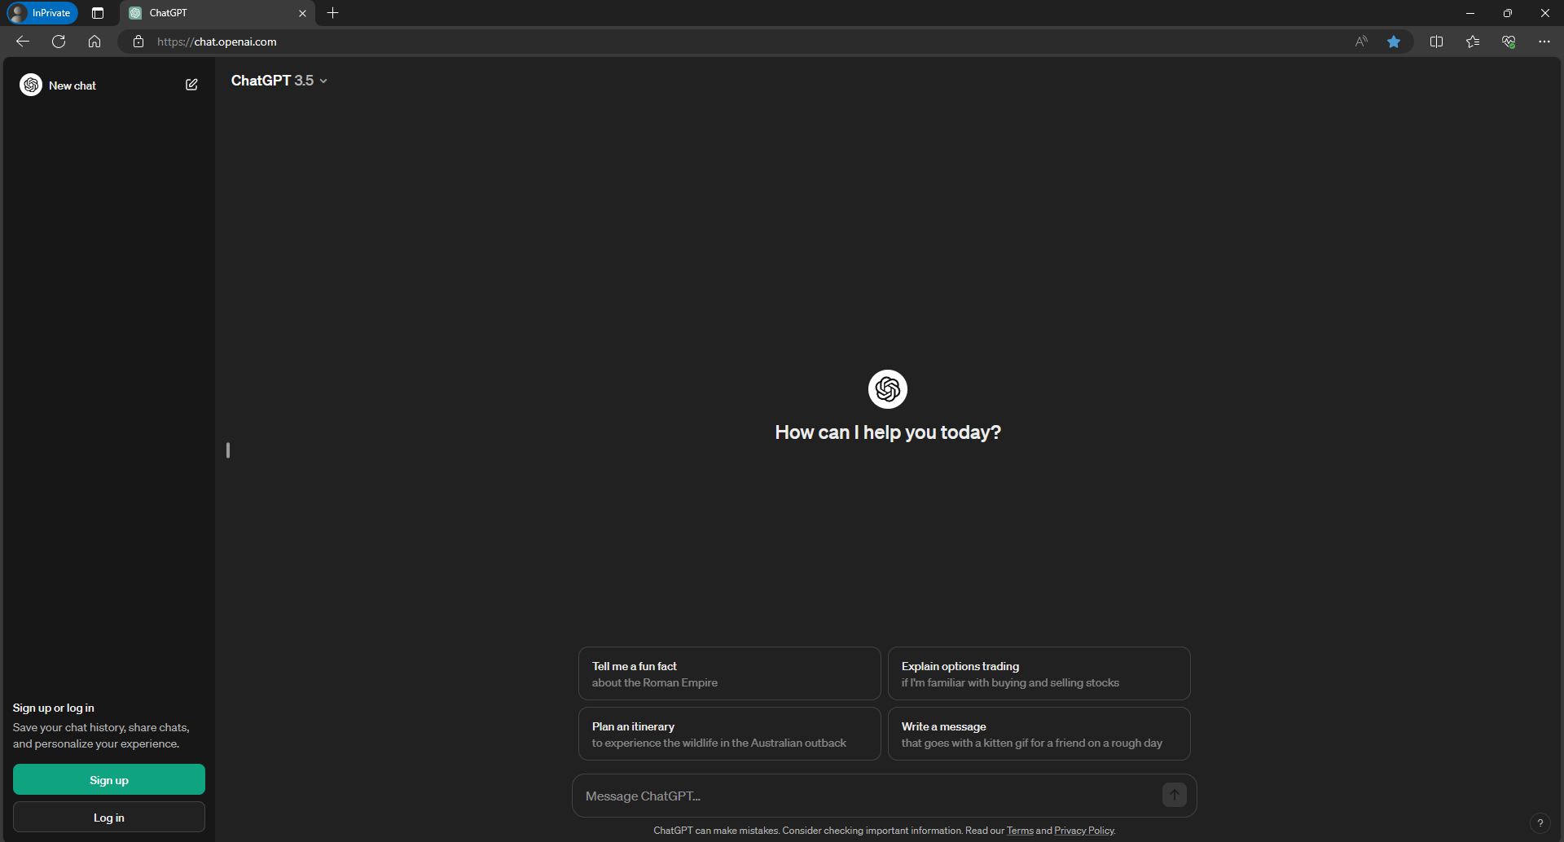Refresh the page with the reload icon
The height and width of the screenshot is (842, 1564).
(x=59, y=42)
